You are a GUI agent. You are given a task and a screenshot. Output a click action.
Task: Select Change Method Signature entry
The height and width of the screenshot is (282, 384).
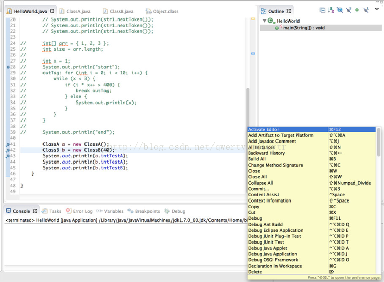coord(311,165)
